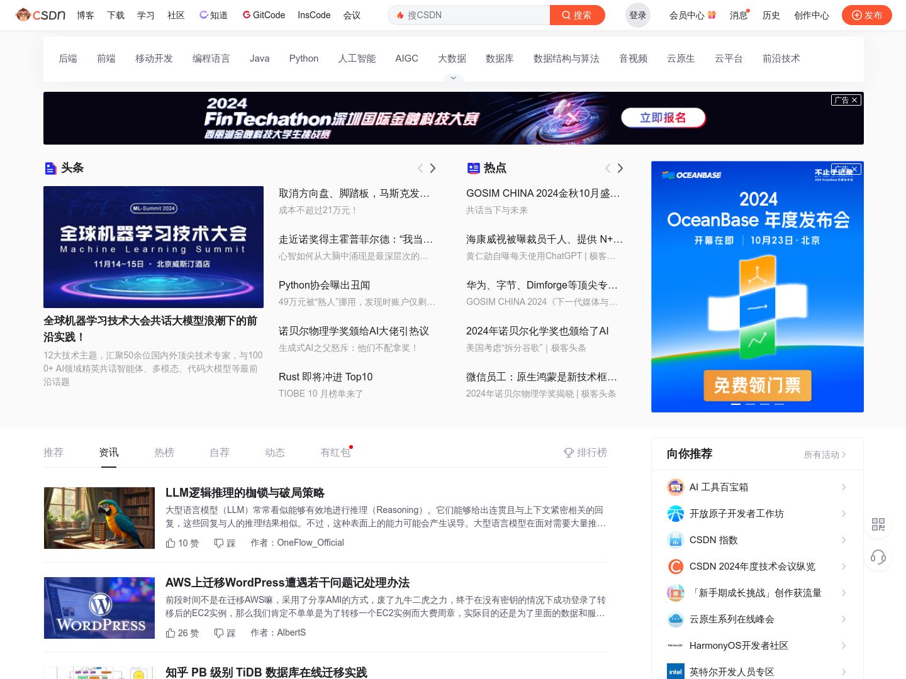Switch to the 有红包 tab
This screenshot has width=906, height=679.
click(335, 452)
